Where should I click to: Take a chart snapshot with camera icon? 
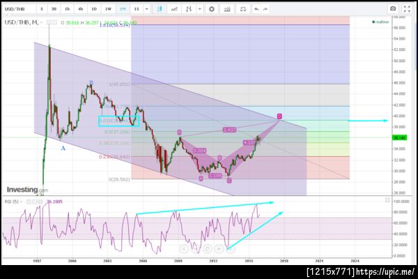393,9
